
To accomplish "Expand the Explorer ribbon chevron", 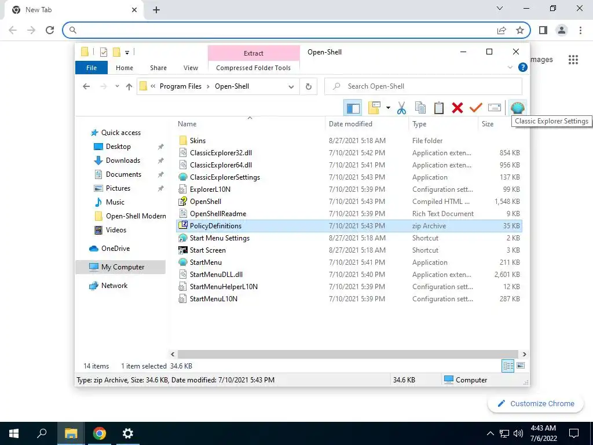I will coord(510,67).
